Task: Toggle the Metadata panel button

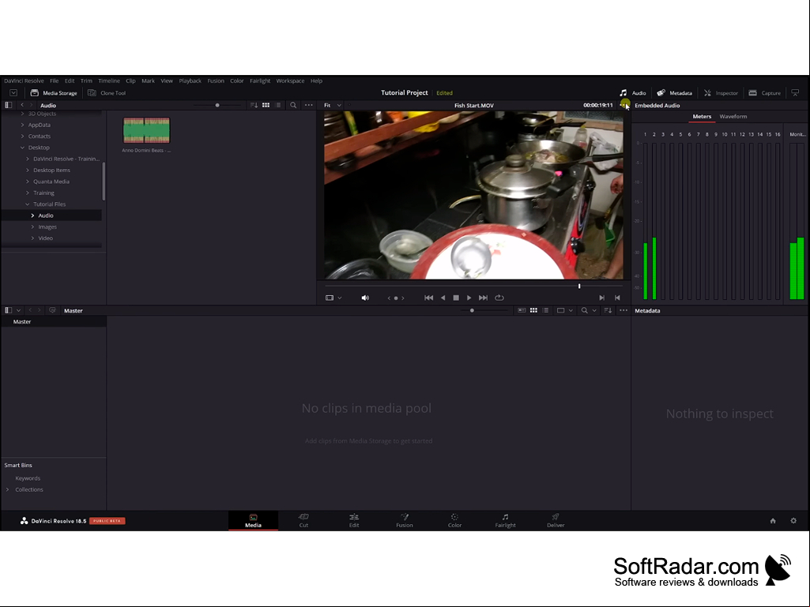Action: pyautogui.click(x=674, y=93)
